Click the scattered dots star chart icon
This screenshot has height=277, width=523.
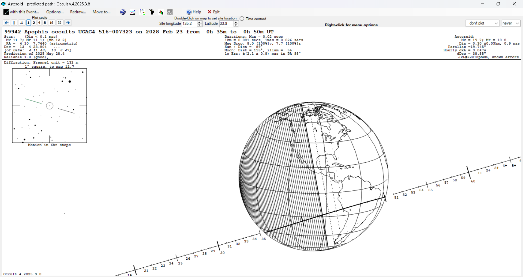(x=142, y=12)
